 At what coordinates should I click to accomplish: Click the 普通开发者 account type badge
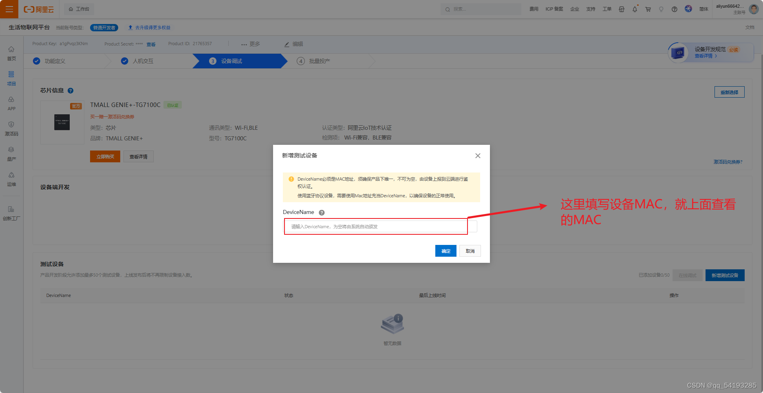(x=104, y=28)
